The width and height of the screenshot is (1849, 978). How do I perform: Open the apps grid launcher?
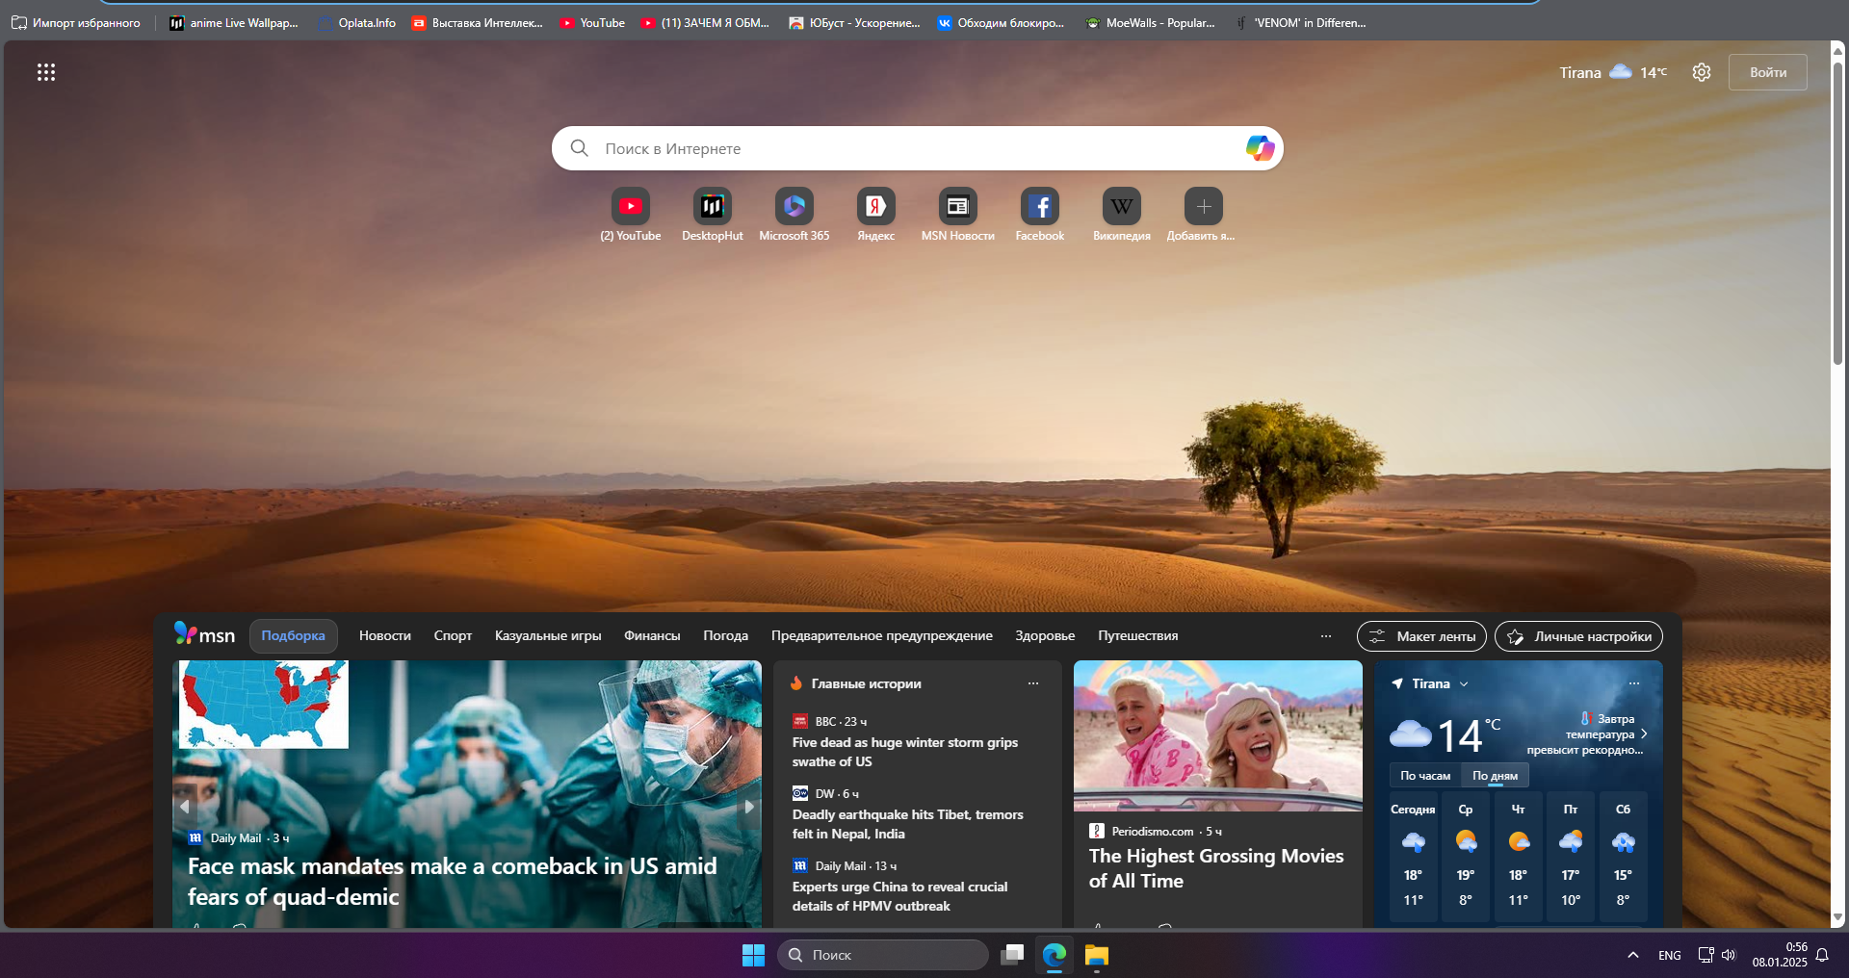point(46,72)
